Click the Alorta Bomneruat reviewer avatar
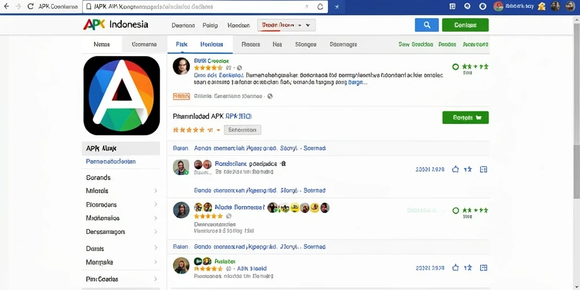This screenshot has width=580, height=290. (181, 210)
